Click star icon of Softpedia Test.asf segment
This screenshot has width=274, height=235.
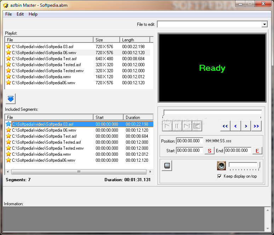click(x=8, y=136)
